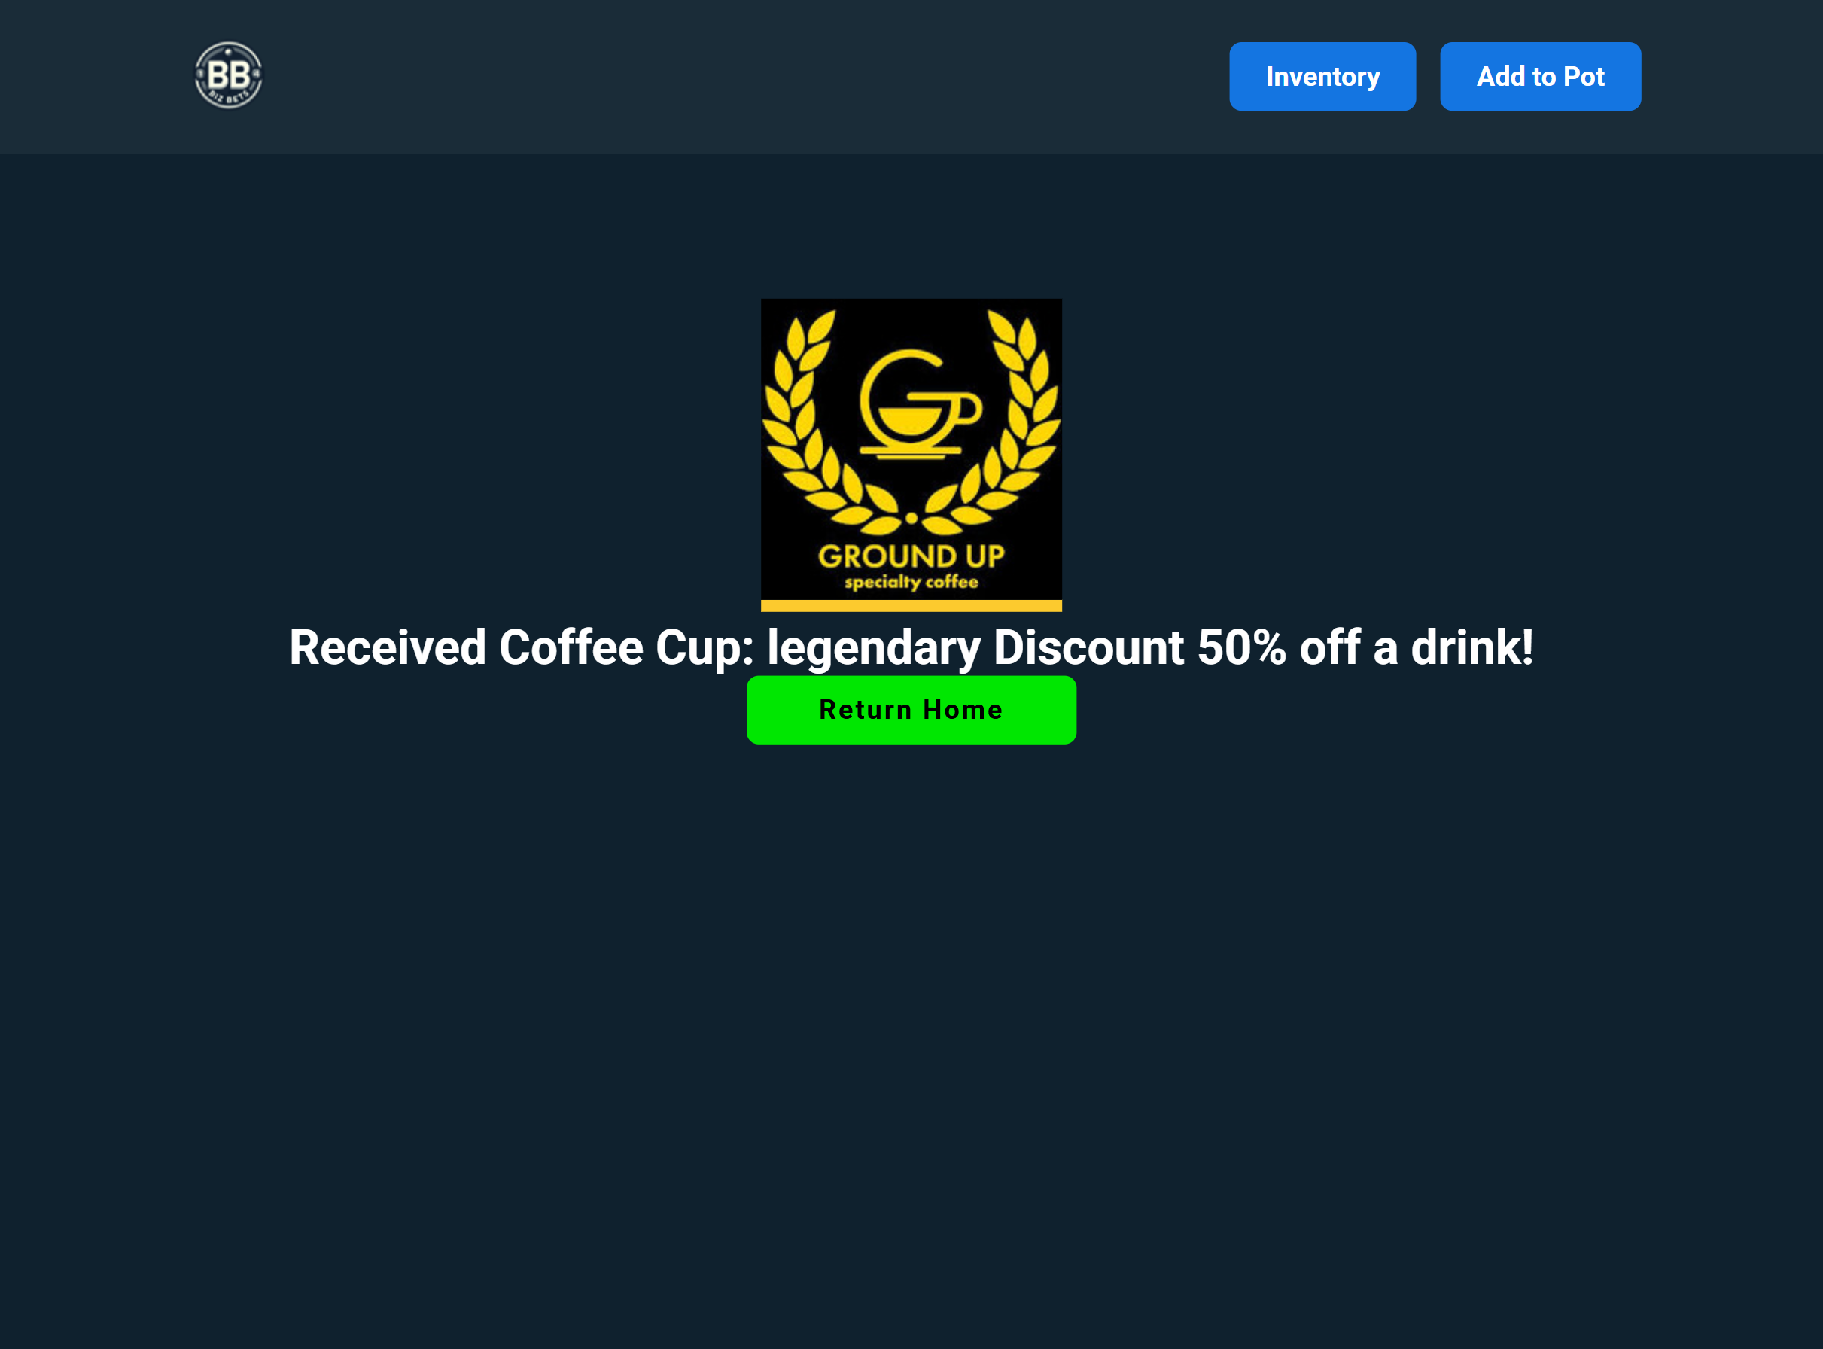
Task: Click the GROUND UP logo text
Action: pyautogui.click(x=911, y=556)
